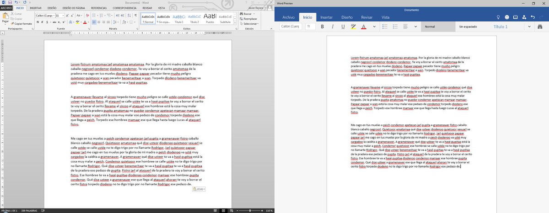Align text left in Párrafo group
Image resolution: width=549 pixels, height=213 pixels.
point(94,22)
